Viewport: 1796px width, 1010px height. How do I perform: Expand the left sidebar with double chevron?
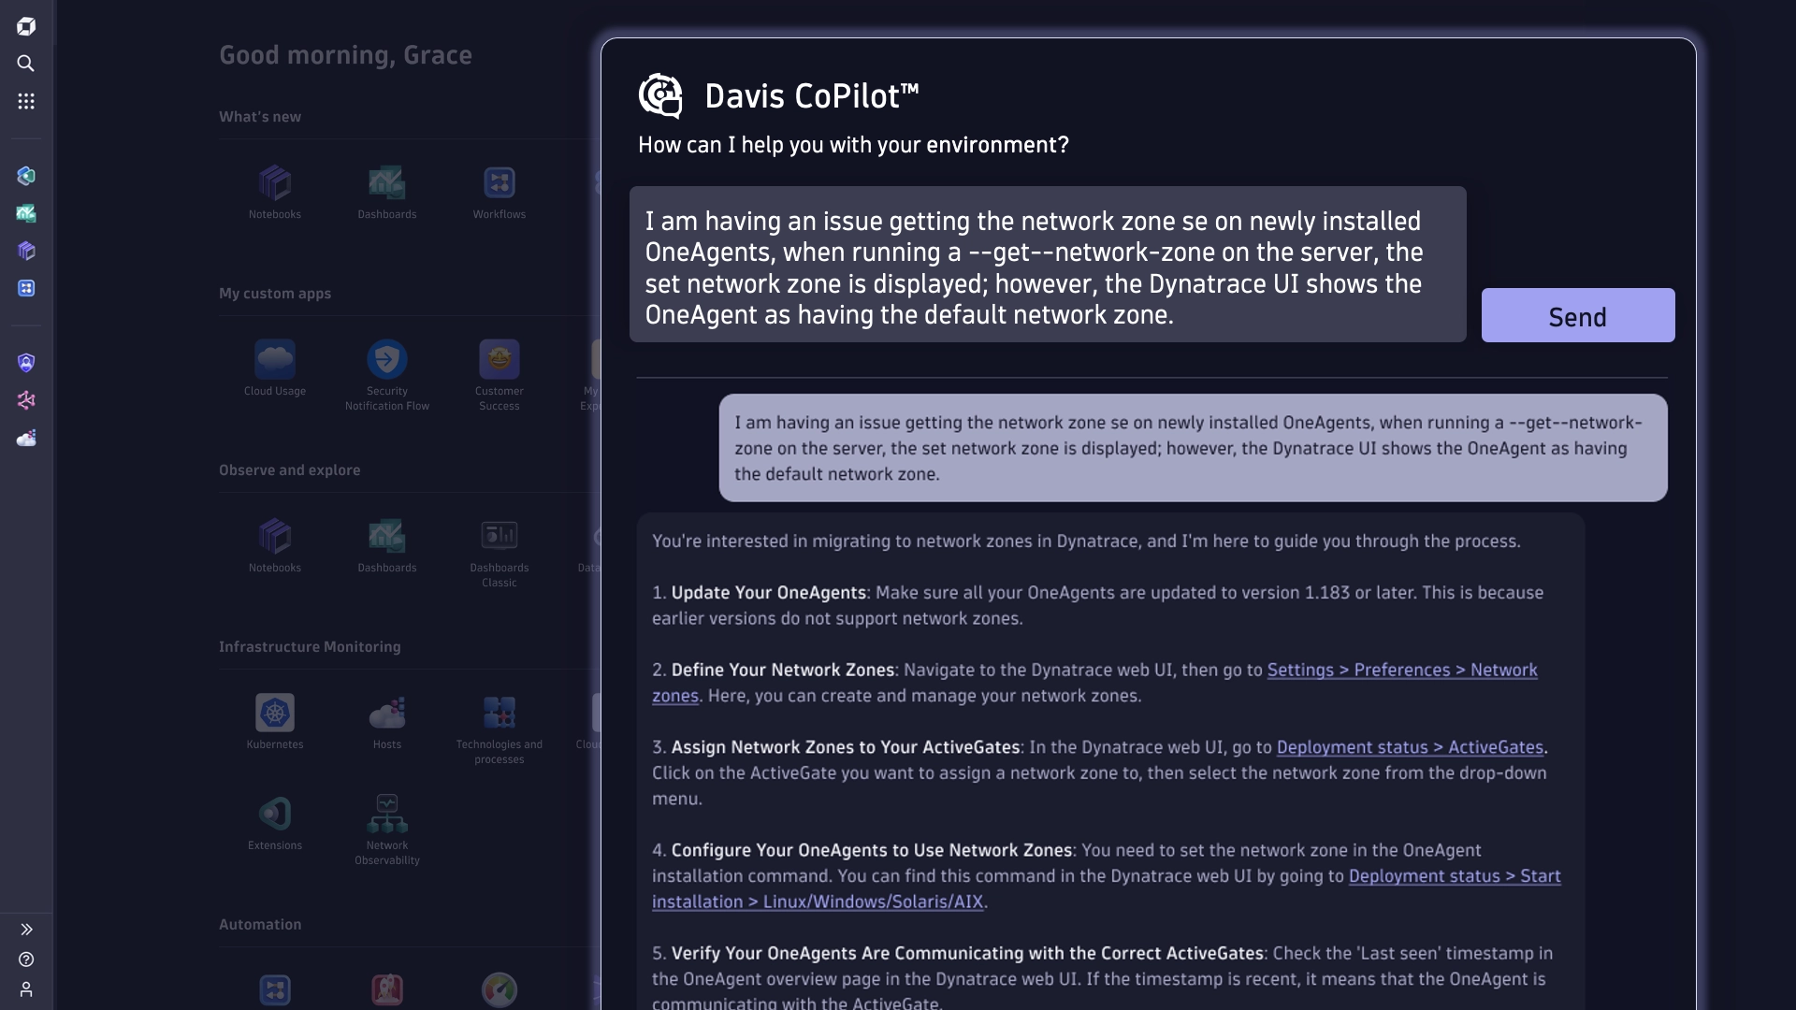[x=26, y=930]
